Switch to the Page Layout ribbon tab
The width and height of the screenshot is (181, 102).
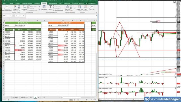[27, 3]
